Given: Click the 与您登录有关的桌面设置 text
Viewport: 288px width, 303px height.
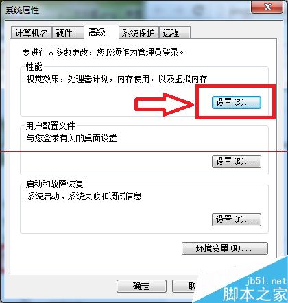Looking at the screenshot, I should [71, 138].
